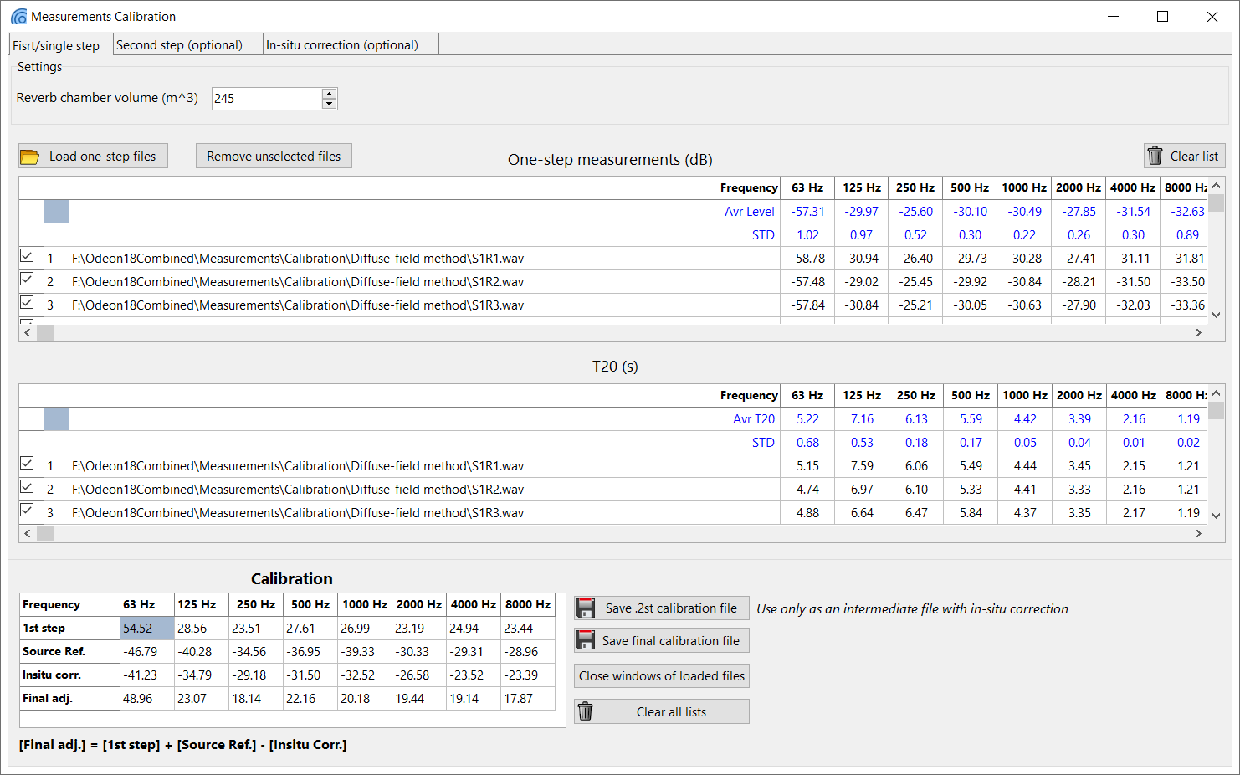Click the right scroll arrow under One-step measurements
The height and width of the screenshot is (775, 1240).
click(1199, 332)
